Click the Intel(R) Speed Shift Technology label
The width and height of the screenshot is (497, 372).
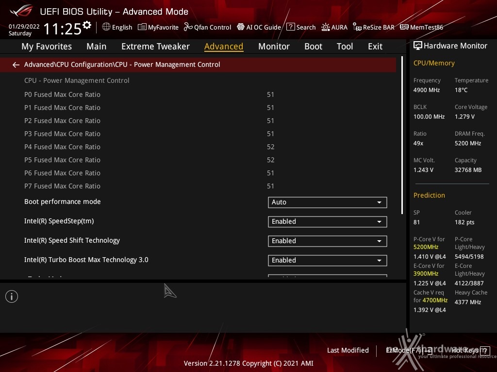[72, 240]
